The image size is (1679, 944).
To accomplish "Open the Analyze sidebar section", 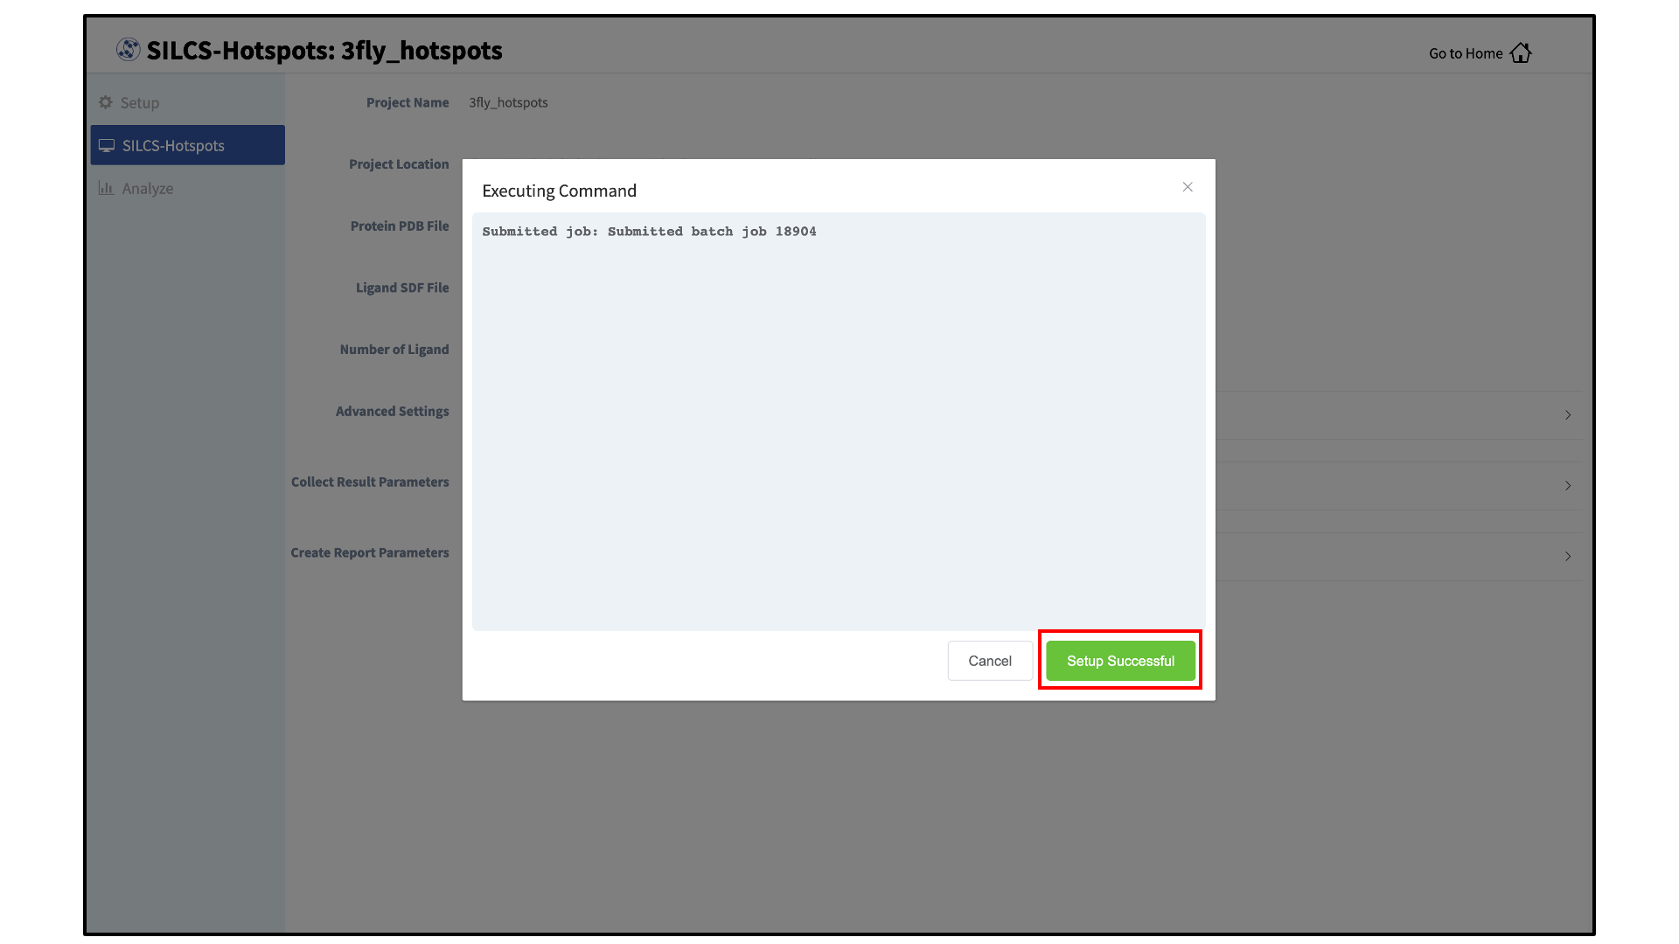I will pos(187,188).
